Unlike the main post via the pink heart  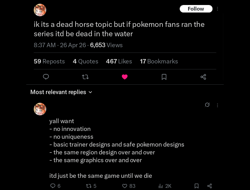click(125, 77)
